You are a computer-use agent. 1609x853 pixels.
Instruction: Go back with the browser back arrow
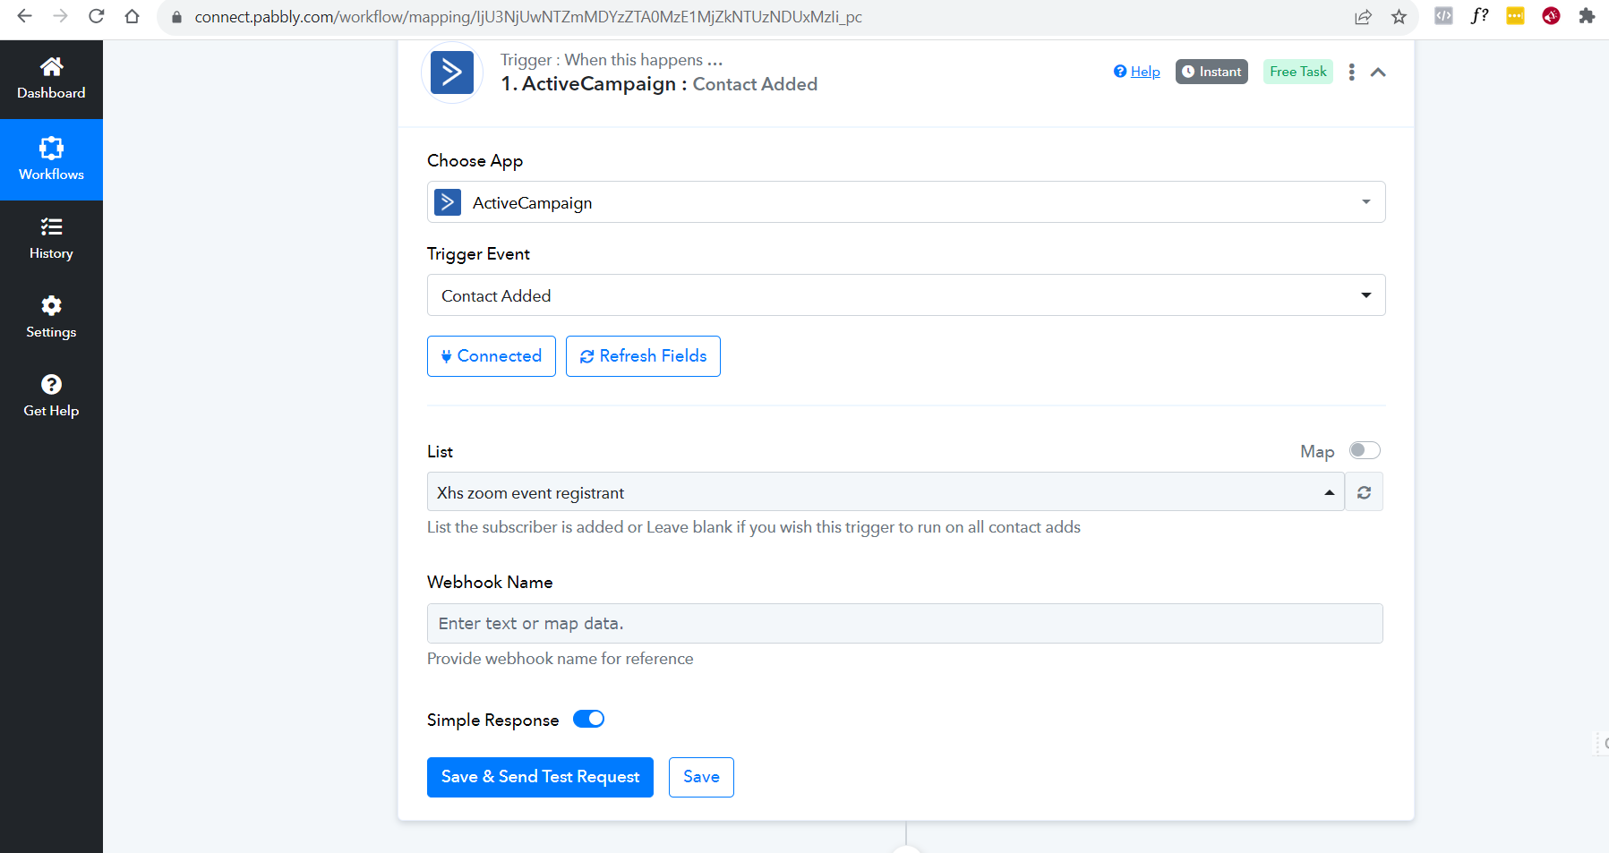pyautogui.click(x=24, y=16)
